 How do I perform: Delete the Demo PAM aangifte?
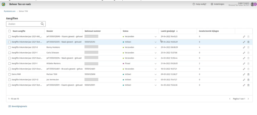pyautogui.click(x=248, y=74)
